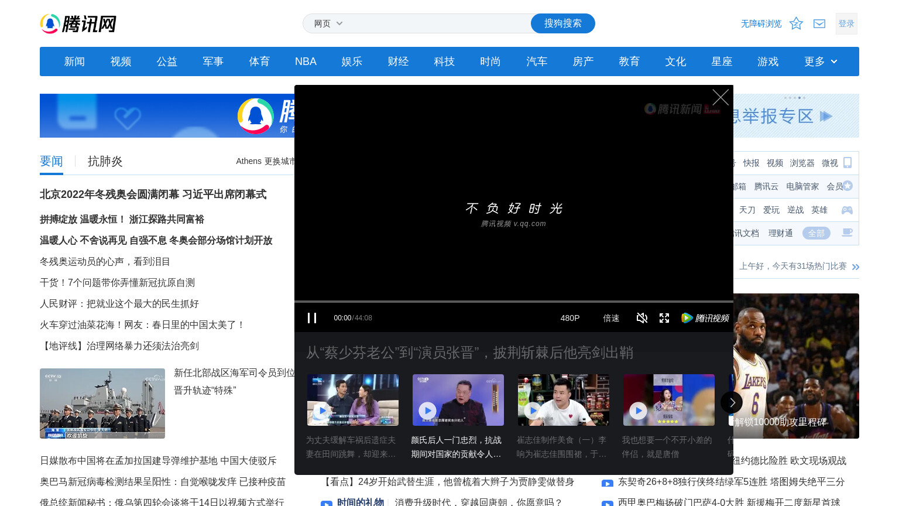Go to the NBA section
The height and width of the screenshot is (506, 899).
click(306, 61)
